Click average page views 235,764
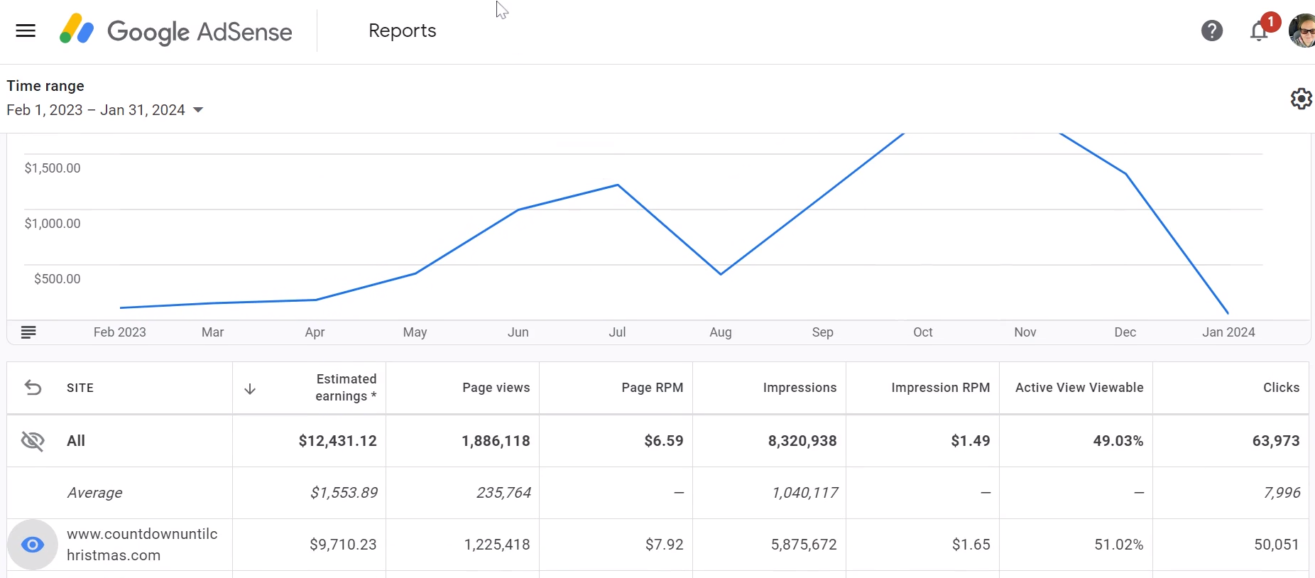 pos(503,493)
